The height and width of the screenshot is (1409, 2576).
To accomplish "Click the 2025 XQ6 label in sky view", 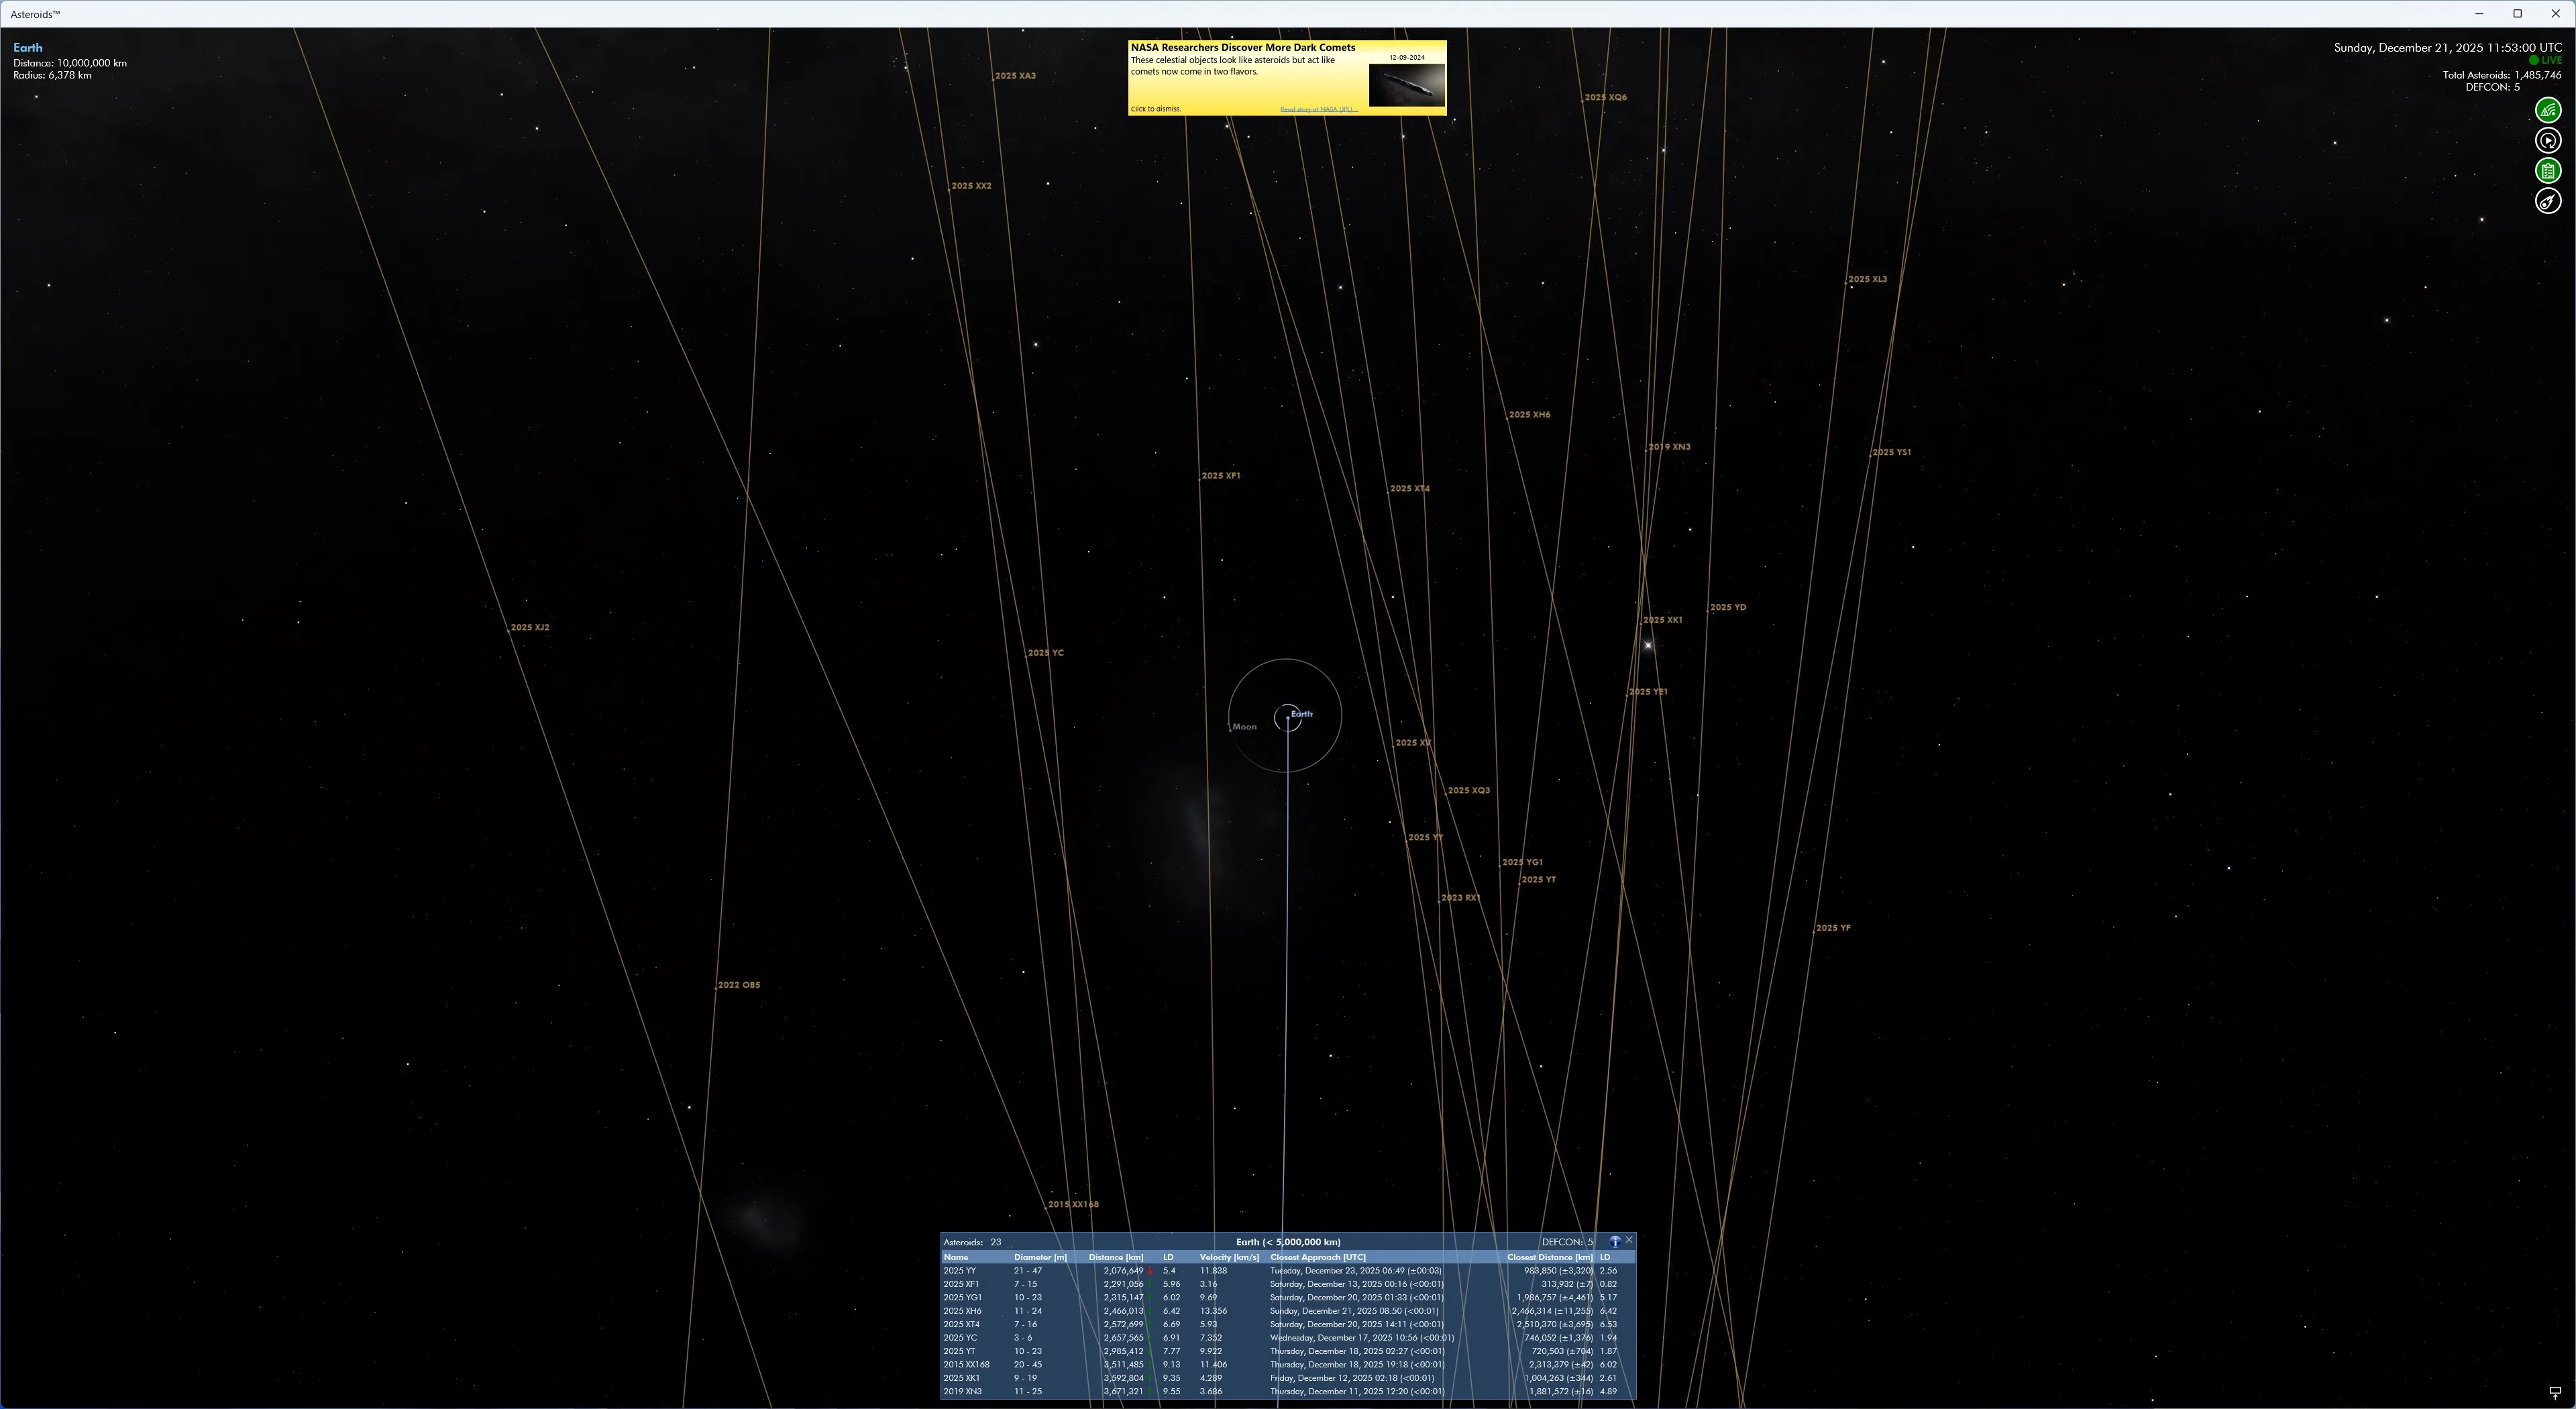I will pos(1606,98).
